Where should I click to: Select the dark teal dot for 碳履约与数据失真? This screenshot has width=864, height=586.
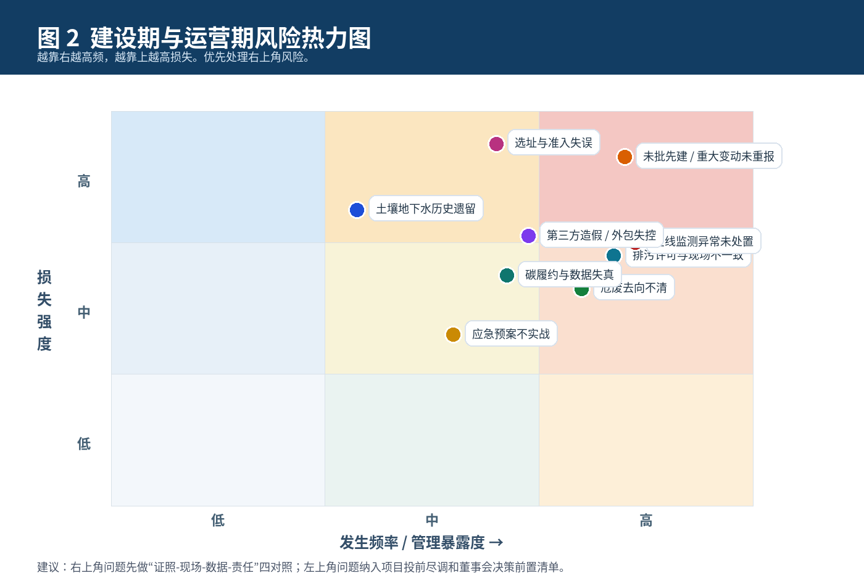[x=507, y=275]
